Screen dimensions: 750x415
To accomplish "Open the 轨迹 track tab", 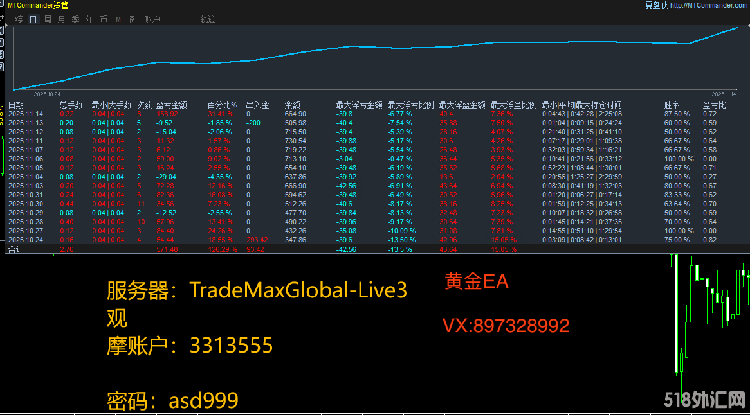I will tap(208, 19).
